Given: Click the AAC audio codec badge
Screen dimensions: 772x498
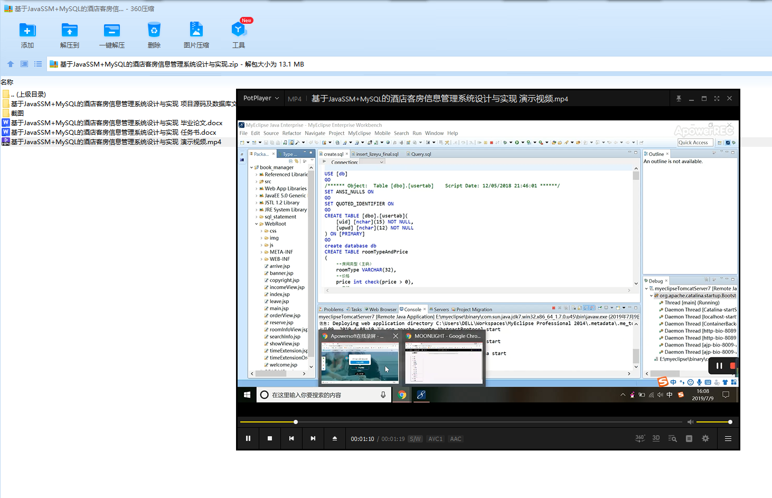Looking at the screenshot, I should pos(456,439).
